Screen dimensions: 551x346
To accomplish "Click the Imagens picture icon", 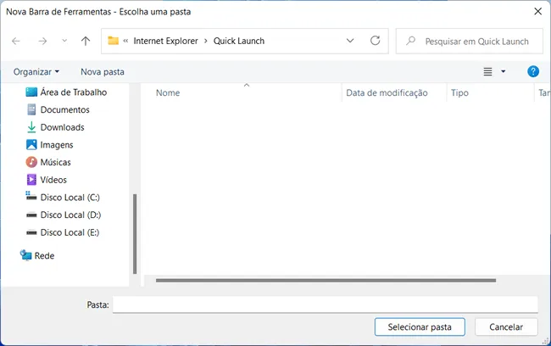I will click(x=31, y=144).
